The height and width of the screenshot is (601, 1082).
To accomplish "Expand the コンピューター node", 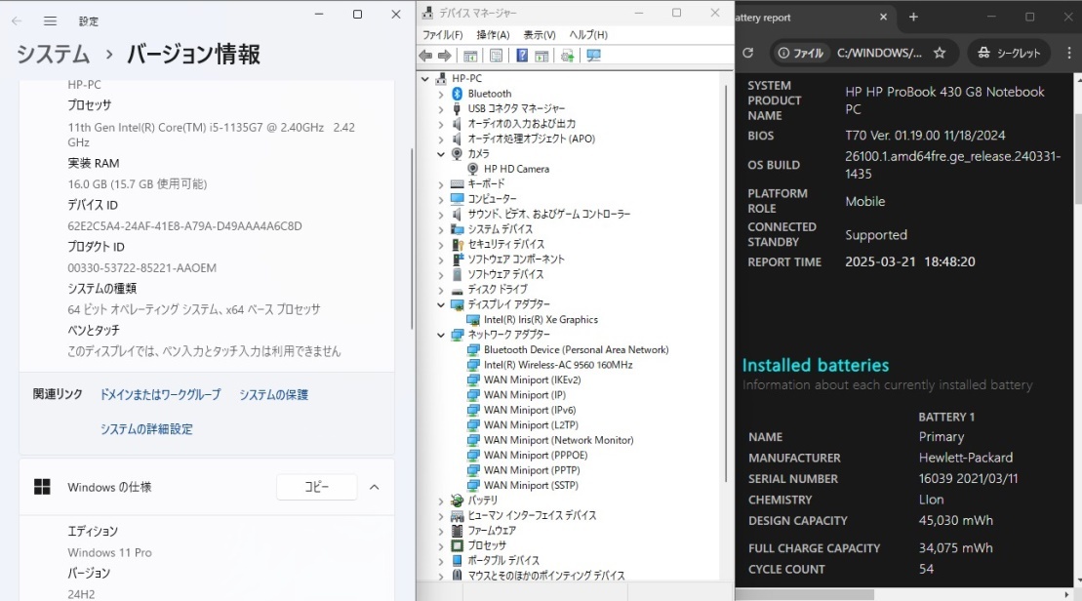I will click(441, 199).
